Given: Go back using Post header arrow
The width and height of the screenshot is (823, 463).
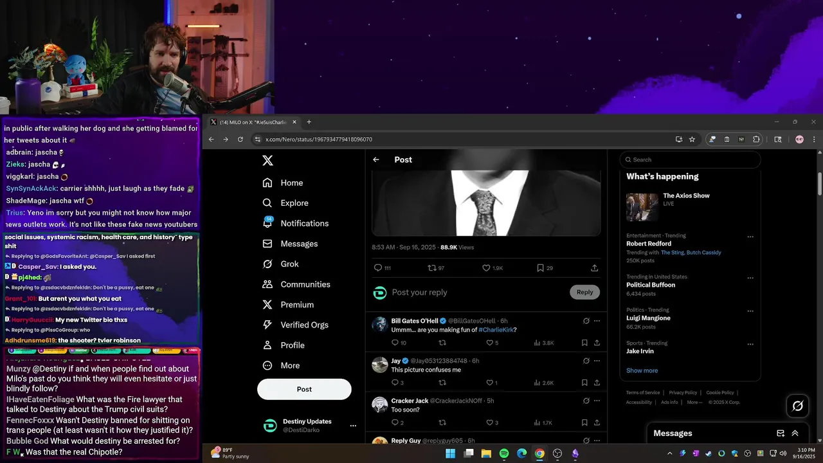Looking at the screenshot, I should (376, 159).
